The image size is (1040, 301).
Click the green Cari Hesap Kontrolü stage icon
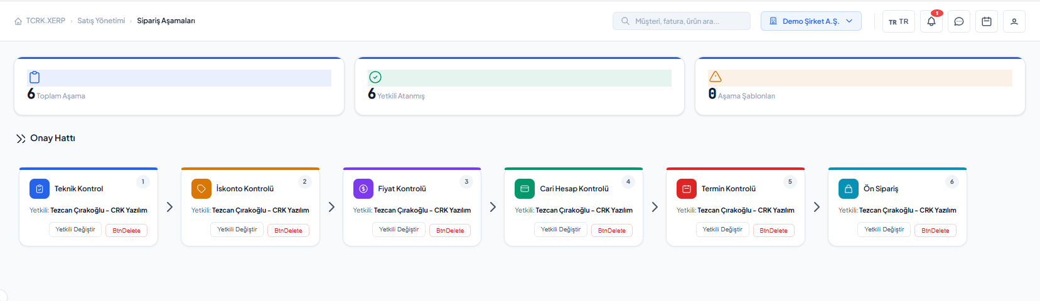point(525,189)
